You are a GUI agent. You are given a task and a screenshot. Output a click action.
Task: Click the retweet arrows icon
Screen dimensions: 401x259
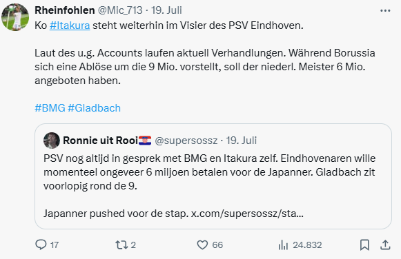pyautogui.click(x=121, y=245)
